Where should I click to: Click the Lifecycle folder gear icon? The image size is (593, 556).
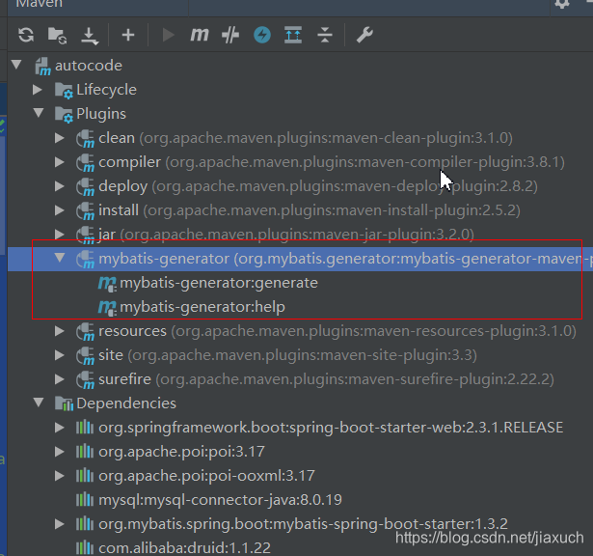(x=64, y=91)
